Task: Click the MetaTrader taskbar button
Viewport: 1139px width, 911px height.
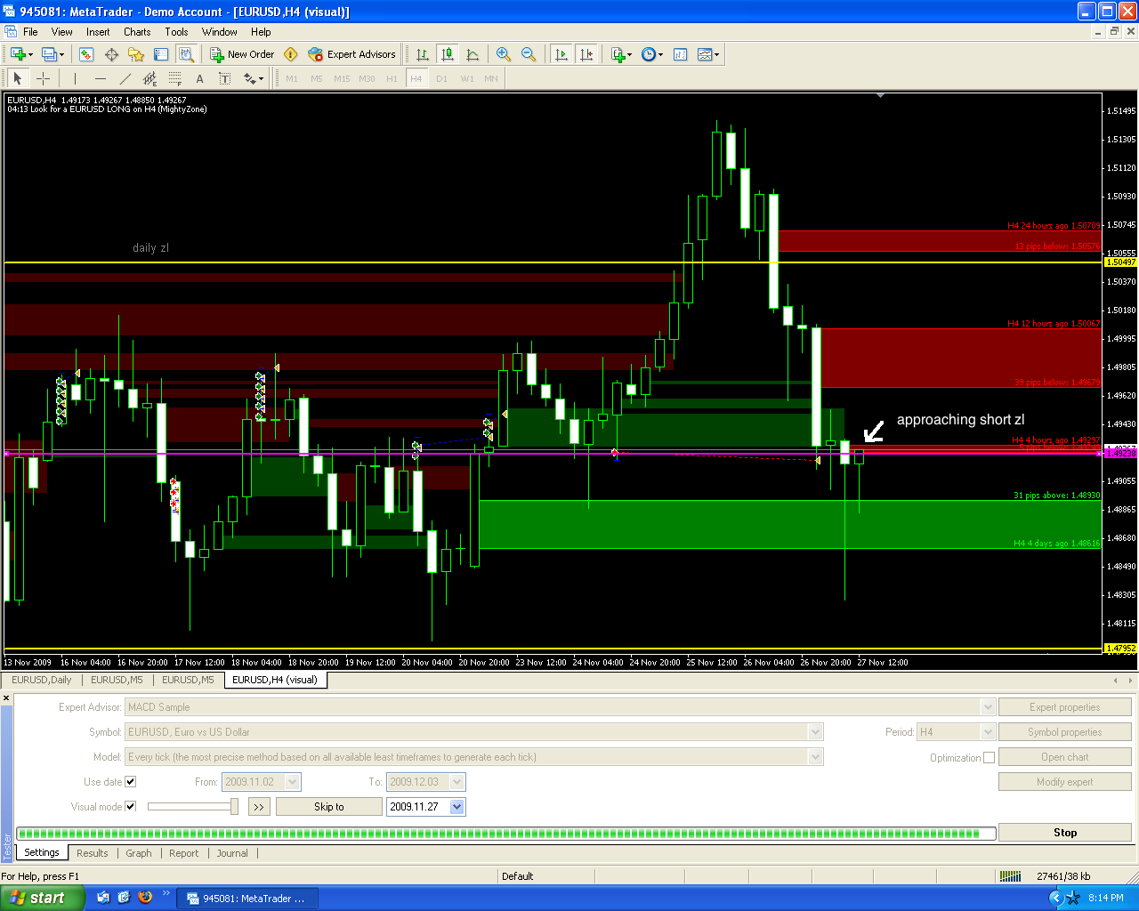Action: (x=246, y=899)
